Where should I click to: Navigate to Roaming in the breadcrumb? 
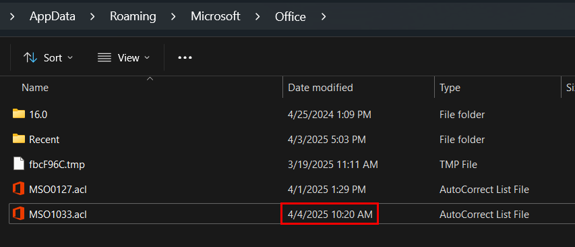(x=133, y=16)
